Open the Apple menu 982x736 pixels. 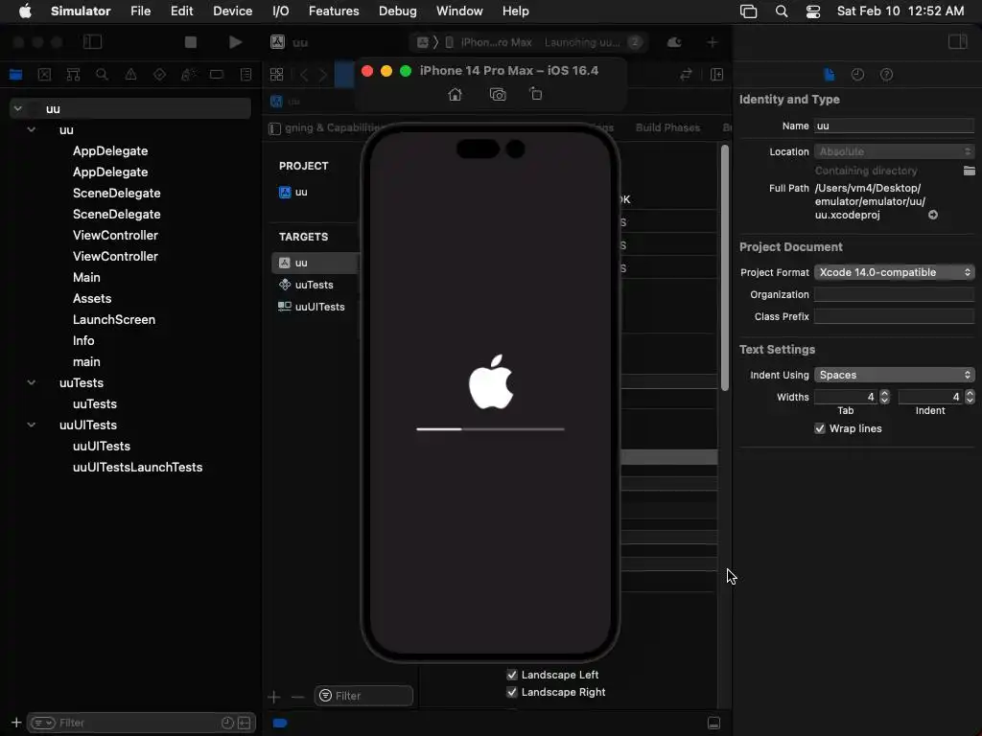pyautogui.click(x=25, y=11)
